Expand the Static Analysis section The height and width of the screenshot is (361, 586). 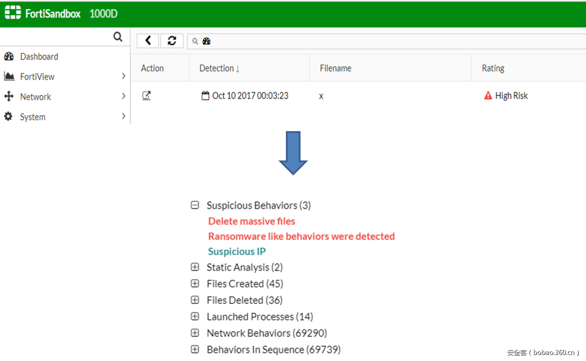195,267
